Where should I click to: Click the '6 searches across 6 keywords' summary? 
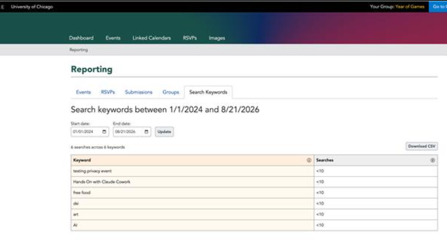(98, 147)
